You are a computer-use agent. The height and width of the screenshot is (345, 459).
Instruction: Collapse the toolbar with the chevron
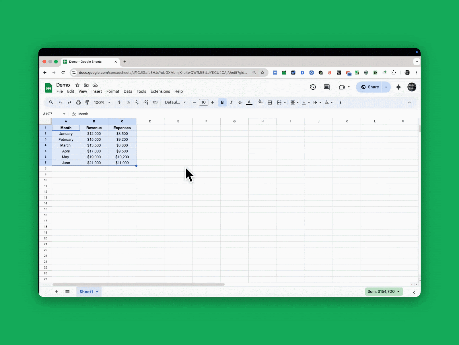click(409, 102)
